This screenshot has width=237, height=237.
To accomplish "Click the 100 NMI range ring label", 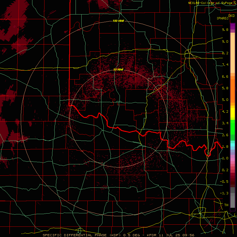I will [118, 21].
